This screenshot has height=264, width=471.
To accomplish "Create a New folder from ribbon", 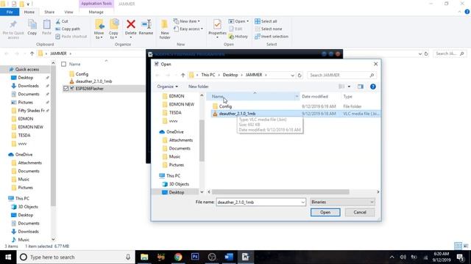I will pyautogui.click(x=165, y=29).
